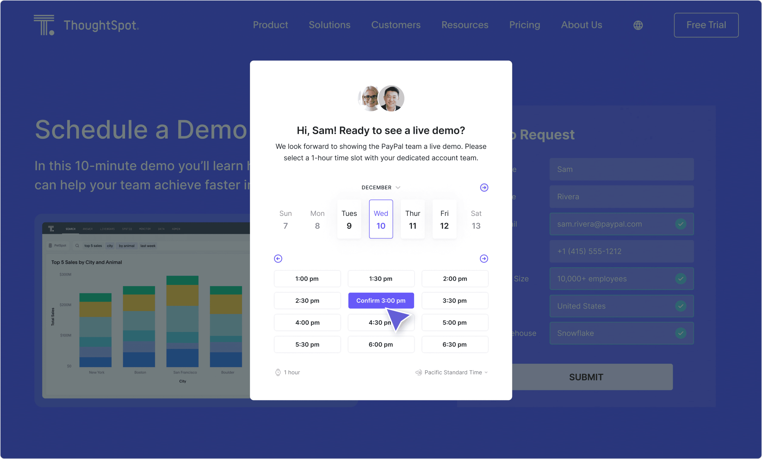Open the Solutions menu
The image size is (762, 459).
coord(329,25)
